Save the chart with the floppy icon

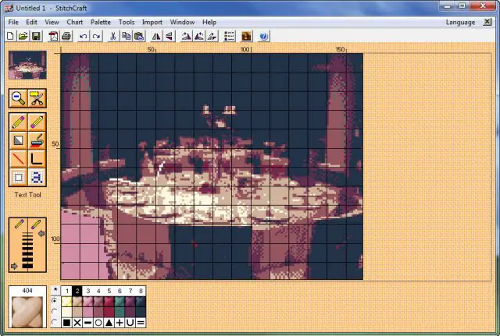tap(36, 36)
